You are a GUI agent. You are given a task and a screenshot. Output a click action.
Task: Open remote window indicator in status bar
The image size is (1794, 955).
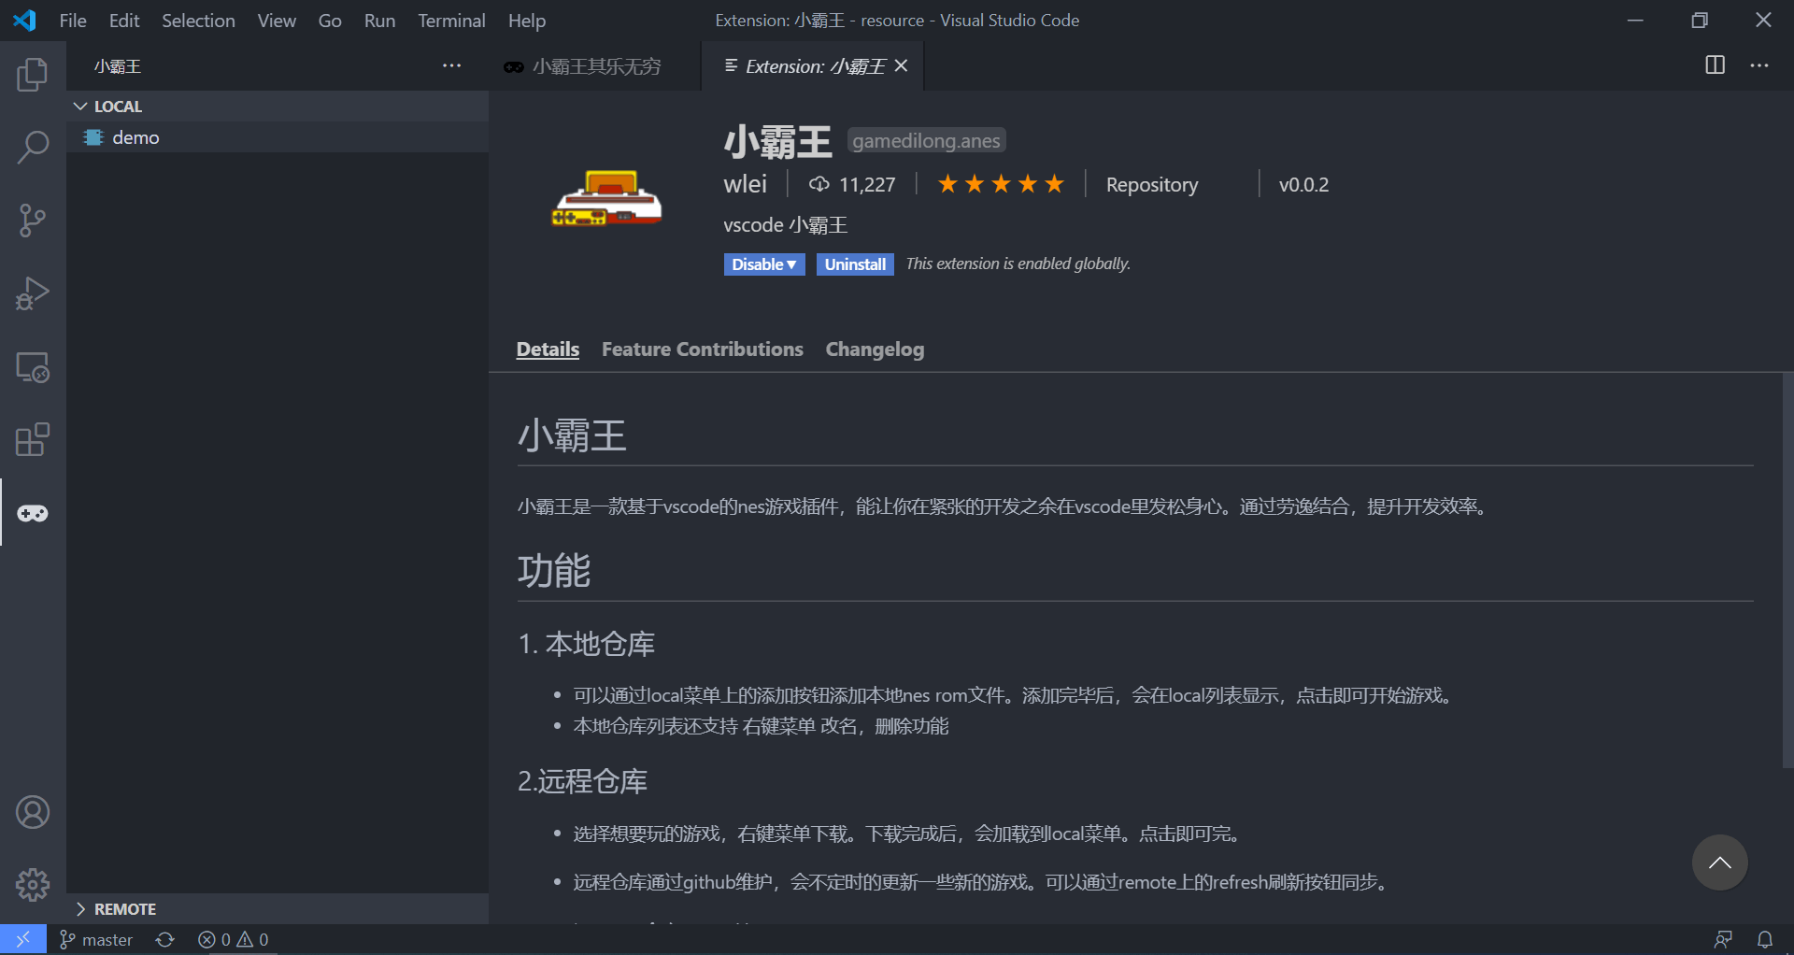coord(22,939)
